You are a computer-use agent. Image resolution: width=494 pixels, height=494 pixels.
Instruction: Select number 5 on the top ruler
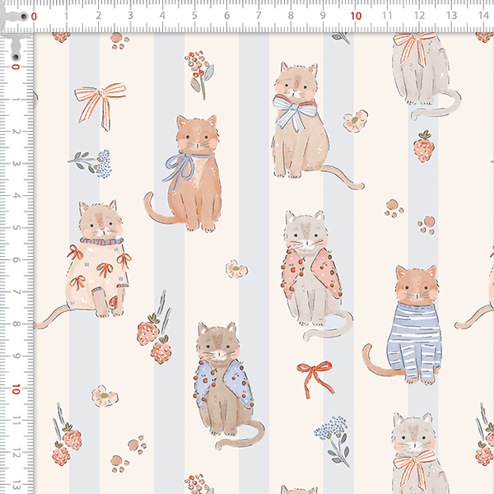coord(194,14)
